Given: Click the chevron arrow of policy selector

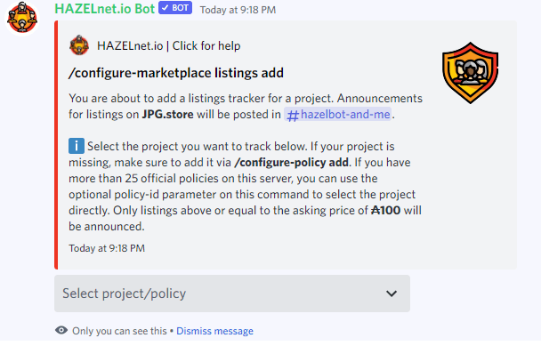Looking at the screenshot, I should 392,294.
